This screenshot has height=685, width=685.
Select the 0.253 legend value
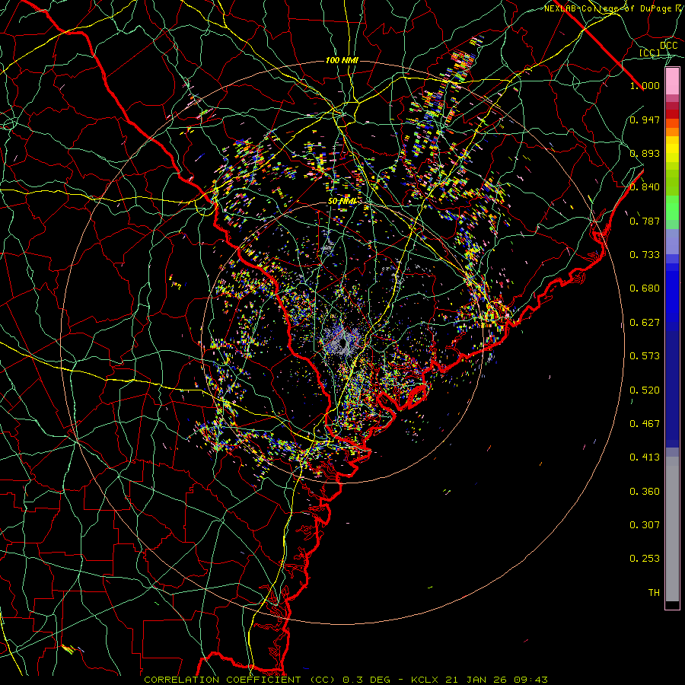pos(645,559)
